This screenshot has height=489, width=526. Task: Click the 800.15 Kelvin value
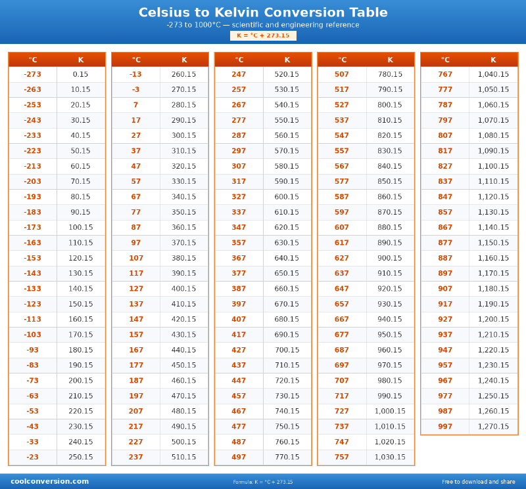click(x=390, y=105)
